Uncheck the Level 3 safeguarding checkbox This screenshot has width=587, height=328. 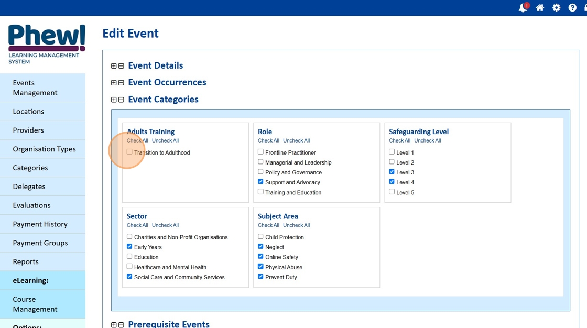(392, 172)
